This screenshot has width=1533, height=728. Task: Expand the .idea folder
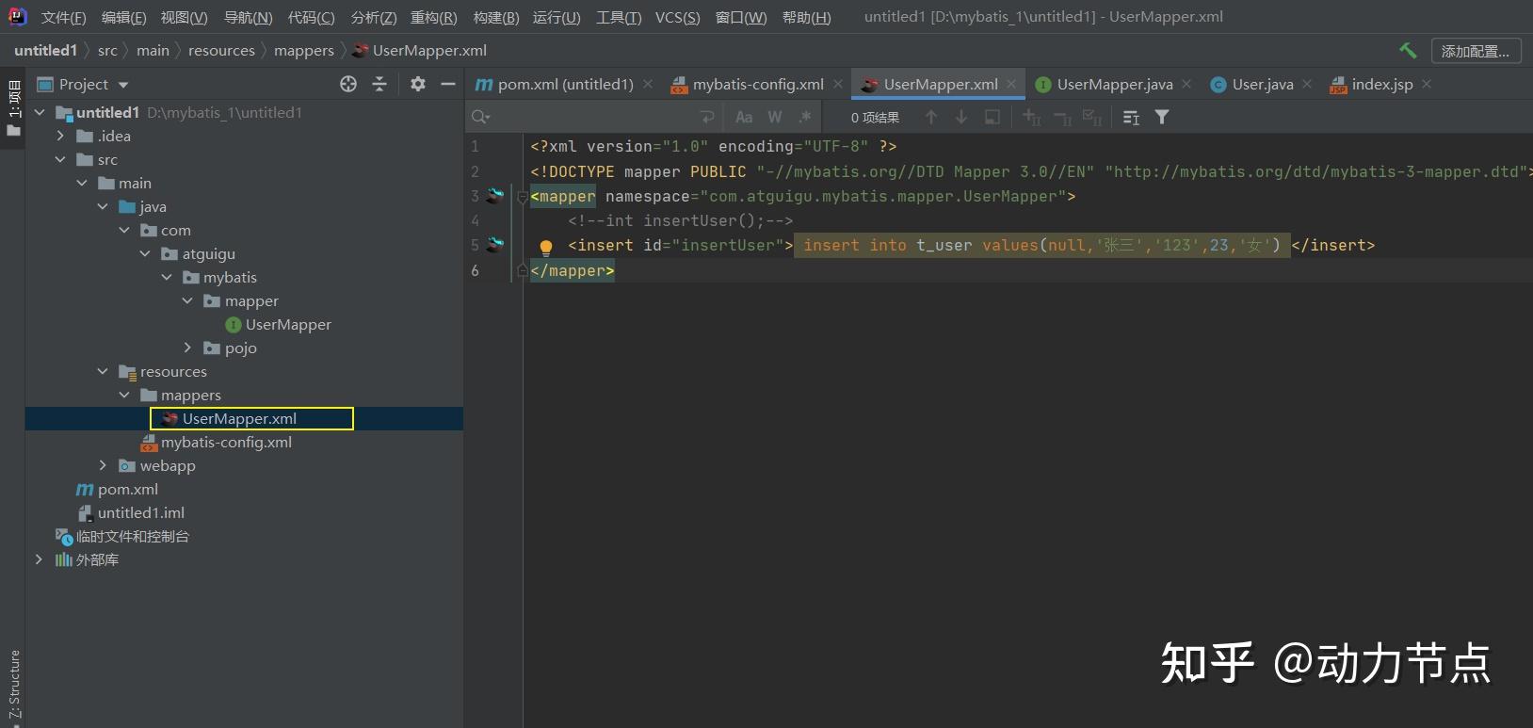click(x=60, y=136)
